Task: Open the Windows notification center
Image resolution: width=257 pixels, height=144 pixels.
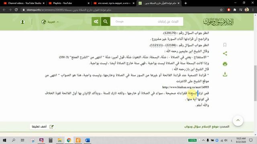Action: [251, 140]
